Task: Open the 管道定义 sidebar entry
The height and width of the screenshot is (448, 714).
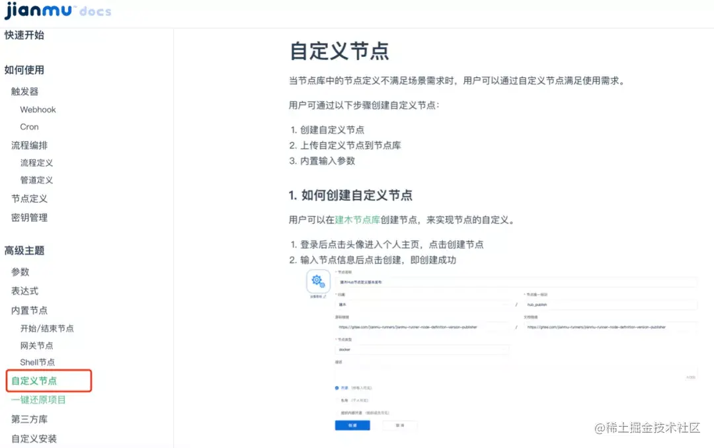Action: click(x=36, y=180)
